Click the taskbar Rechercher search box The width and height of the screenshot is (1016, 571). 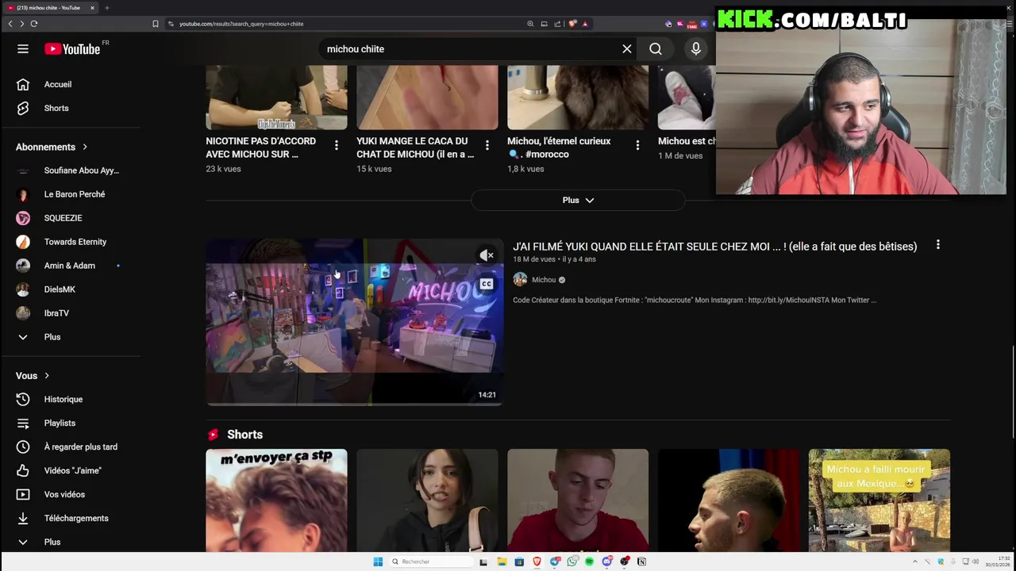click(x=429, y=561)
